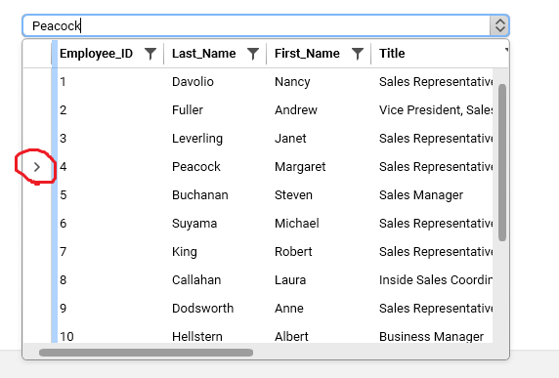Screen dimensions: 559x378
Task: Click Employee_ID cell with value 3
Action: tap(64, 139)
